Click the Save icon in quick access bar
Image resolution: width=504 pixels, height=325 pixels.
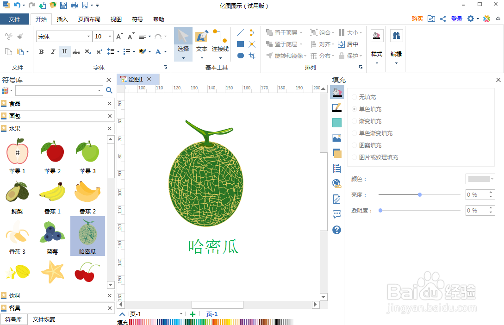(x=64, y=5)
